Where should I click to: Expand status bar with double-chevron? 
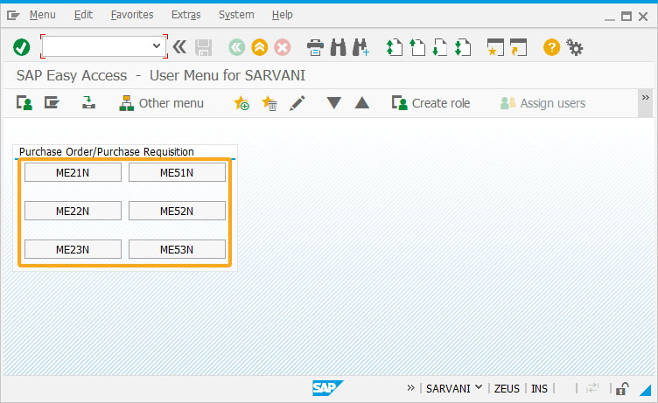pyautogui.click(x=411, y=388)
